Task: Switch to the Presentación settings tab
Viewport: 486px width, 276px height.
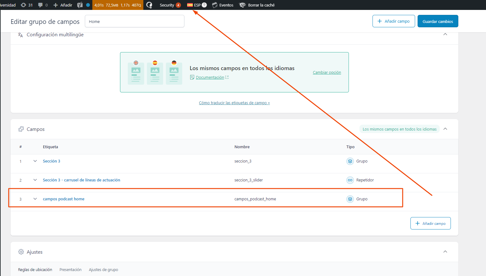Action: click(70, 269)
